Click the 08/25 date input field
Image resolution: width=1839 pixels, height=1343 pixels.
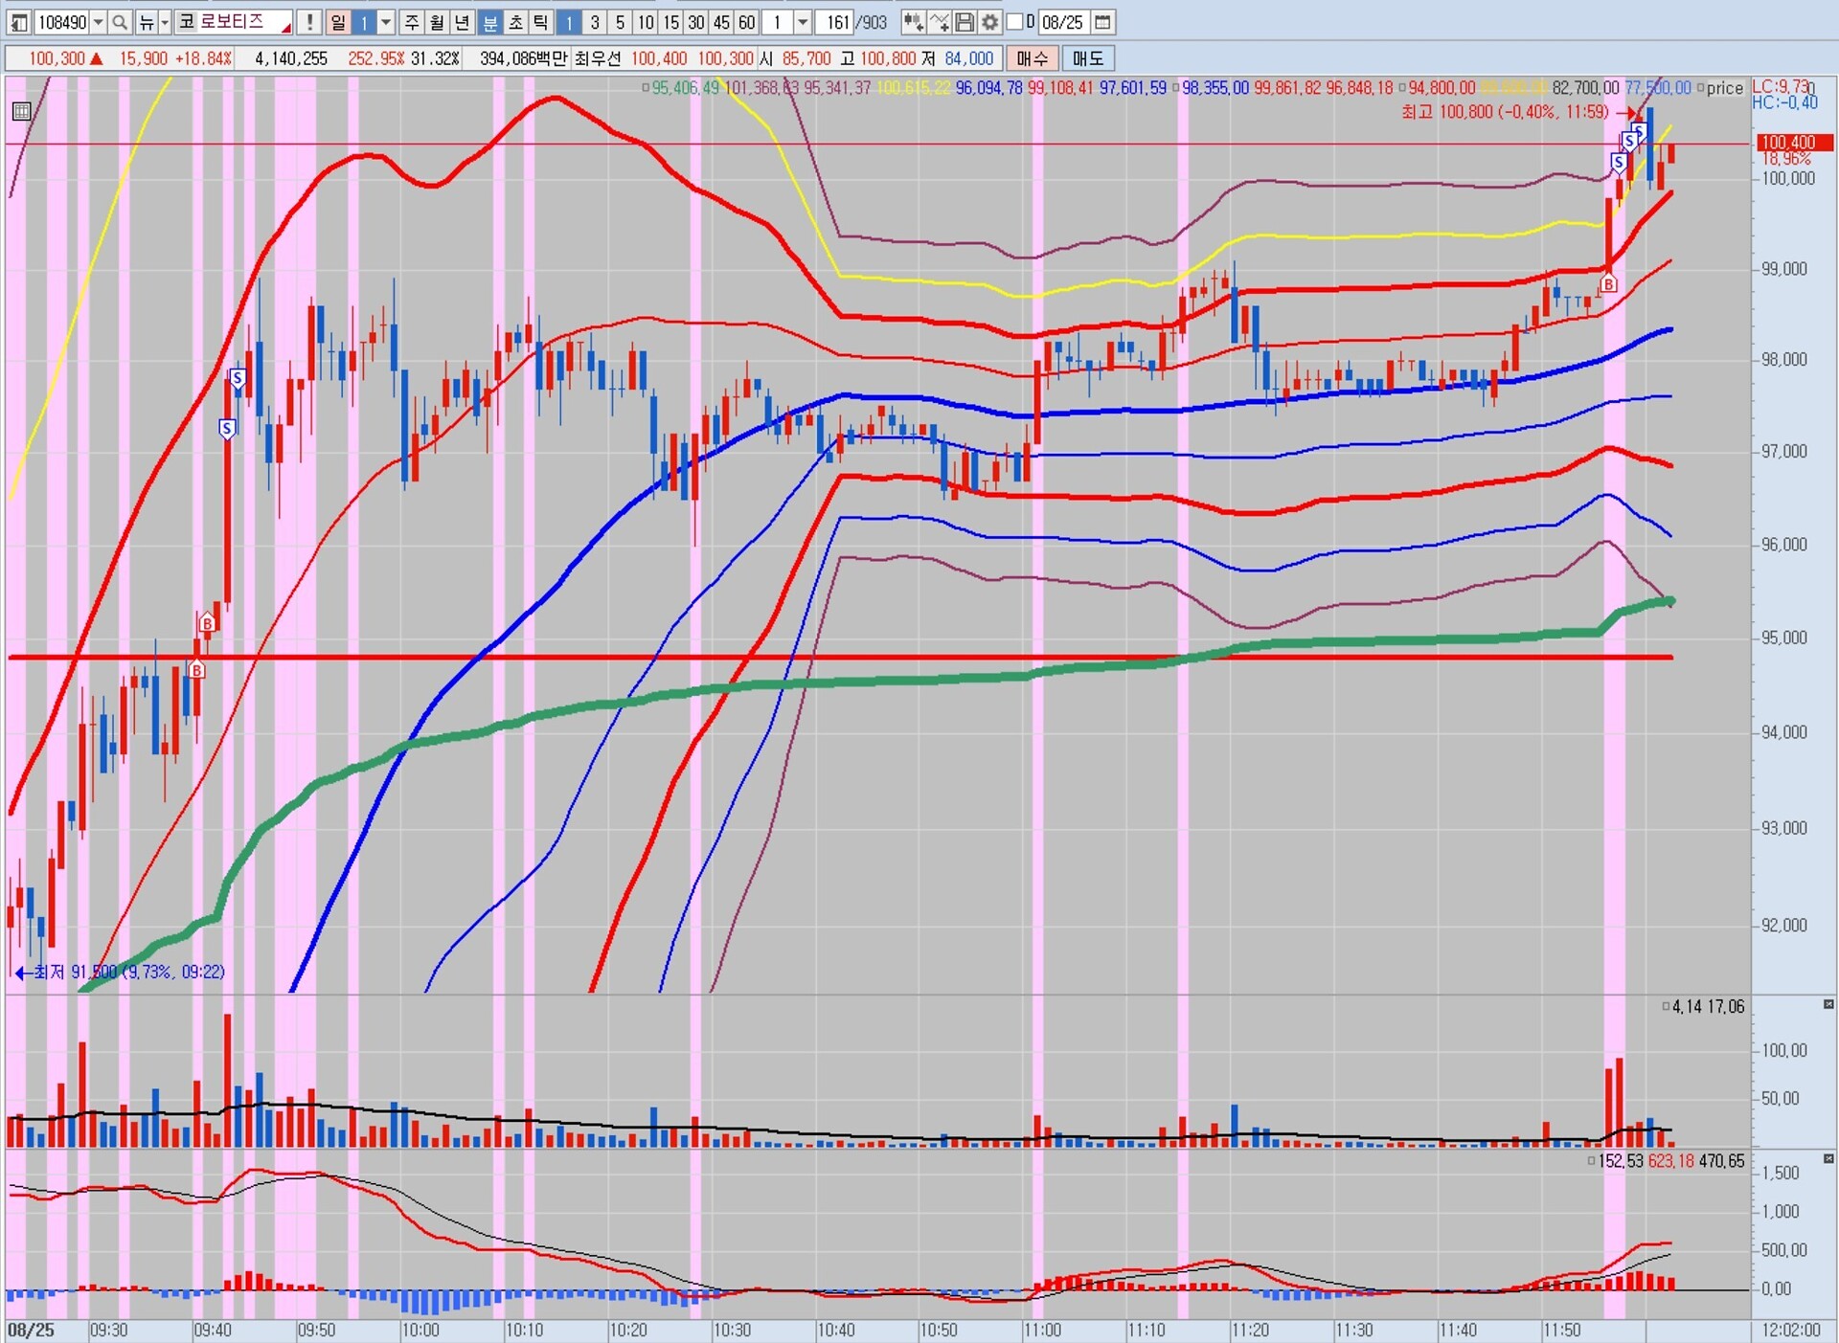click(x=1062, y=22)
